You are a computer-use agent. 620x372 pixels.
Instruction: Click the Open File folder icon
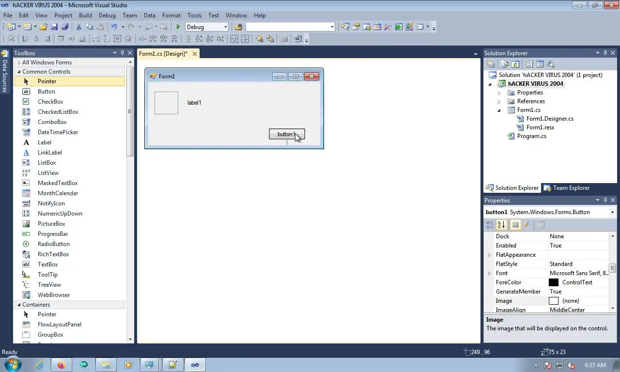[x=44, y=27]
